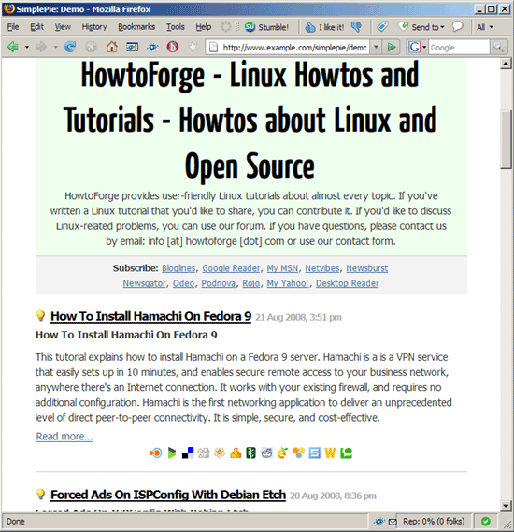This screenshot has width=514, height=532.
Task: Click in the Google search field
Action: pos(459,47)
